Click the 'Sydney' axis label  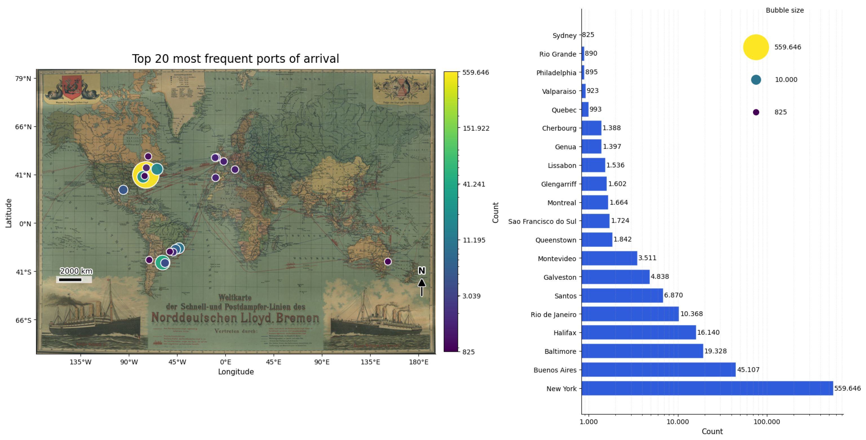click(x=564, y=35)
